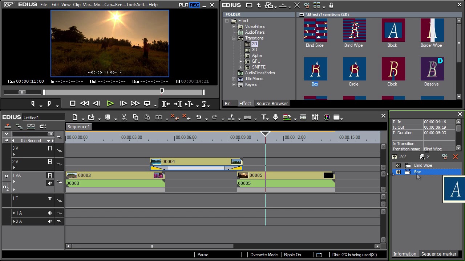Click the green Play button in player
The height and width of the screenshot is (261, 465).
[x=110, y=104]
